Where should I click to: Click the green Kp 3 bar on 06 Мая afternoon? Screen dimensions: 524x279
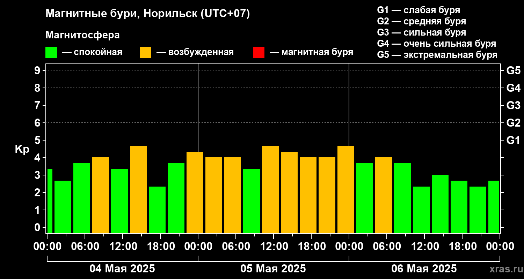point(440,204)
